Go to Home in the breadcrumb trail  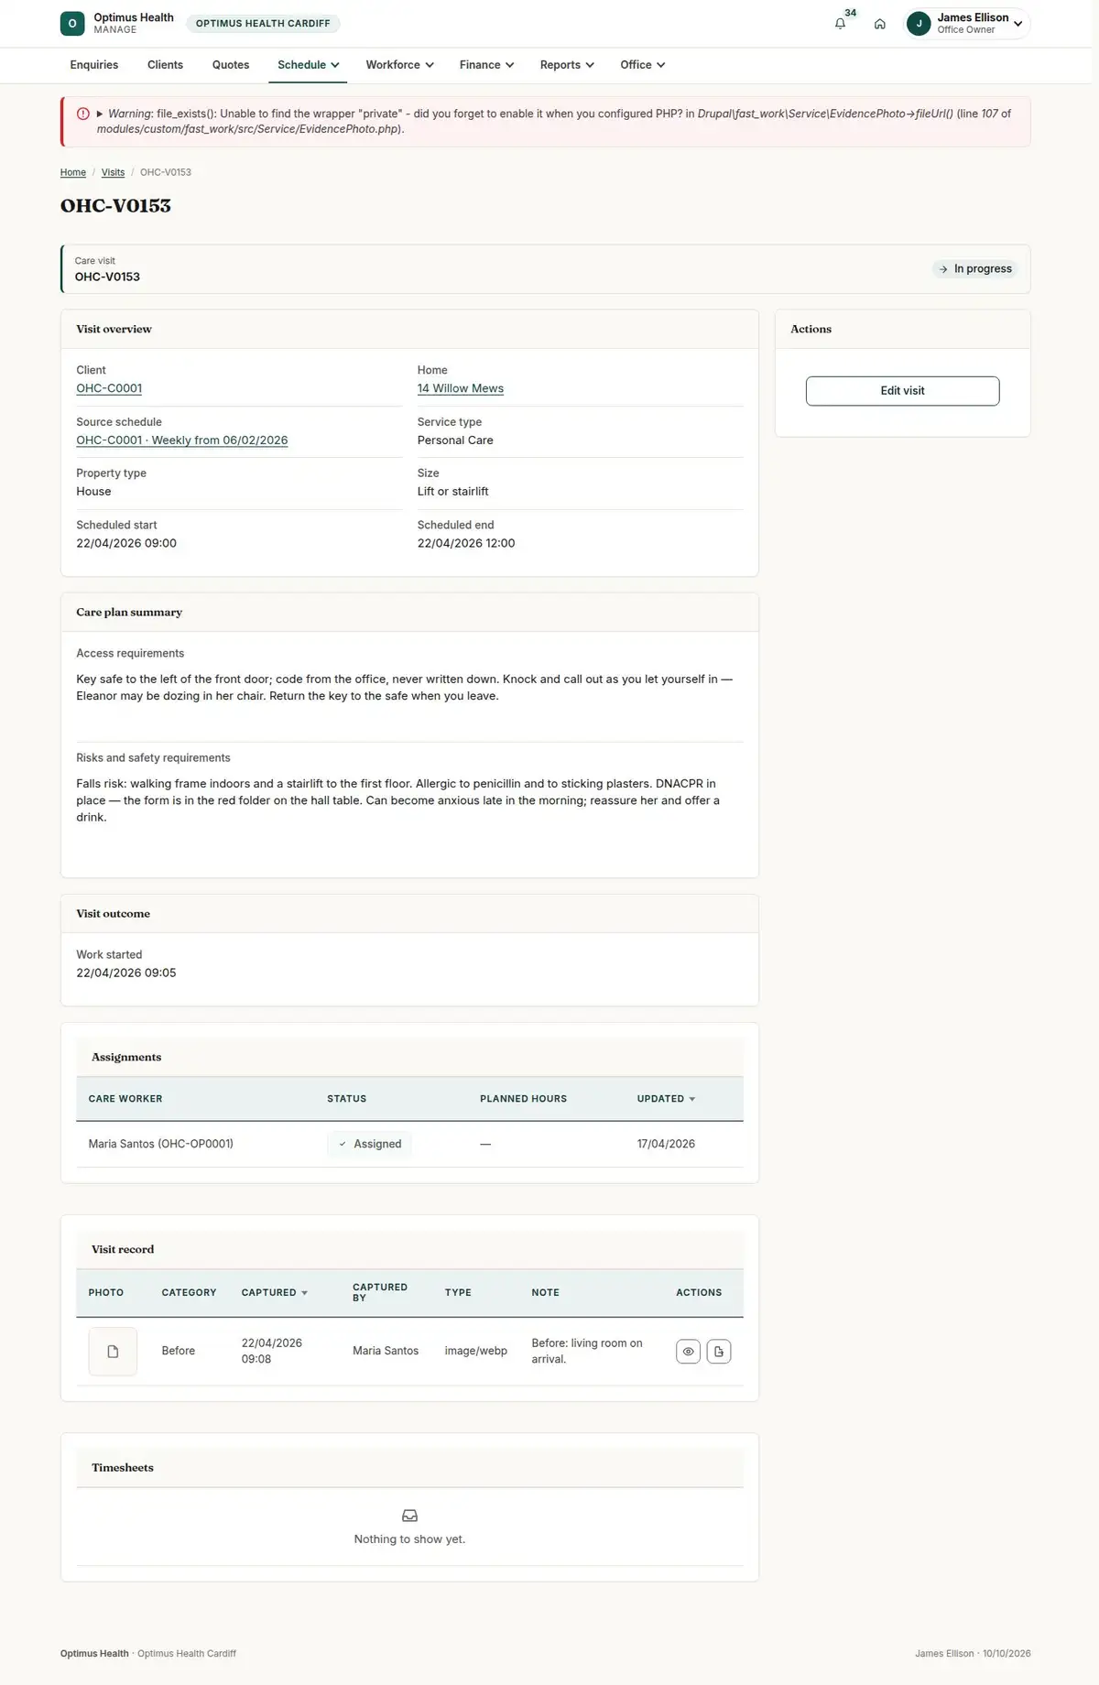coord(73,172)
